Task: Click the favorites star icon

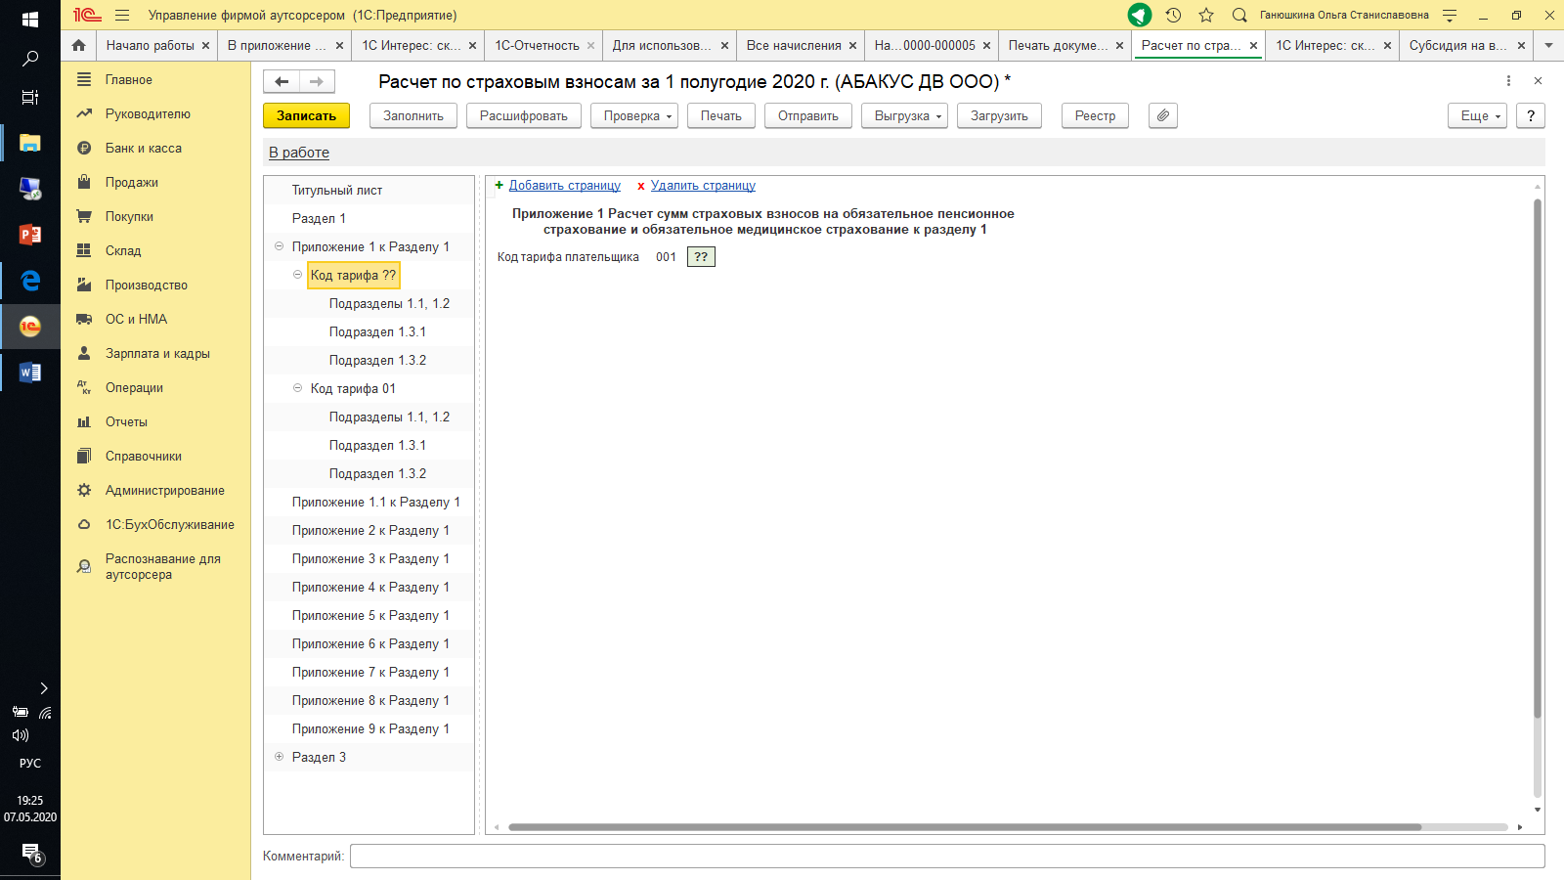Action: [1206, 15]
